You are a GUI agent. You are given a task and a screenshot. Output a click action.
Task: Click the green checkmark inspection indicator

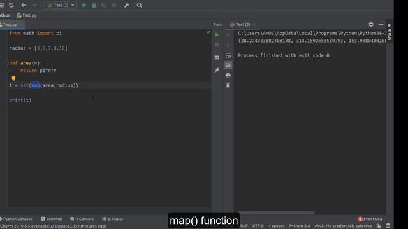(x=208, y=32)
